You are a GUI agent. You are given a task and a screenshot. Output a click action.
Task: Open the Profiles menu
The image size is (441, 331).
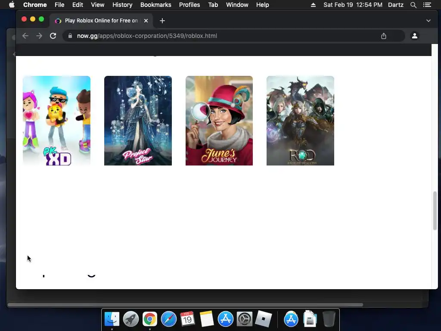point(189,5)
